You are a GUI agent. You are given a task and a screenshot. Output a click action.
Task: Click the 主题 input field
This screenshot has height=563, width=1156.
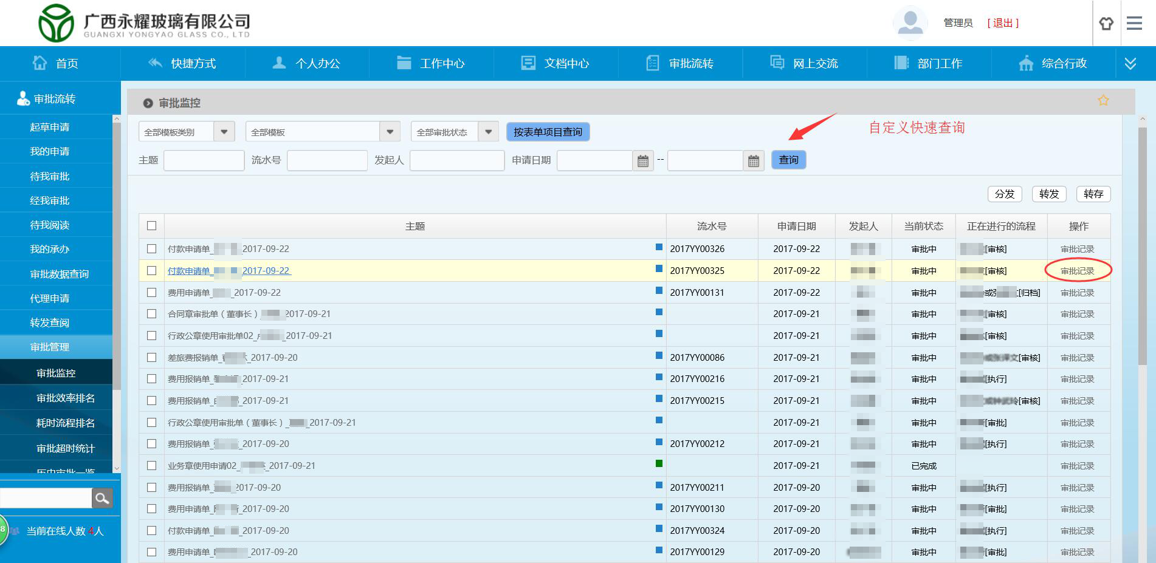coord(204,160)
